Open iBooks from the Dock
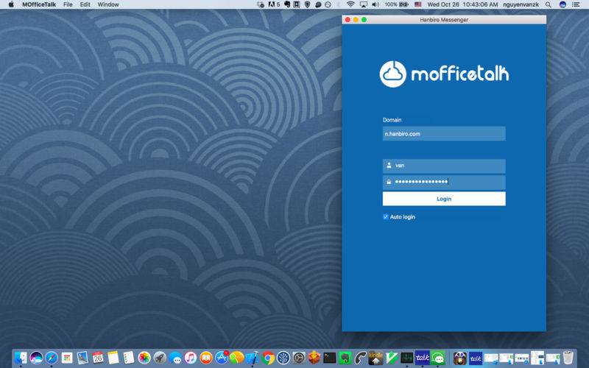Image resolution: width=589 pixels, height=368 pixels. [x=206, y=358]
